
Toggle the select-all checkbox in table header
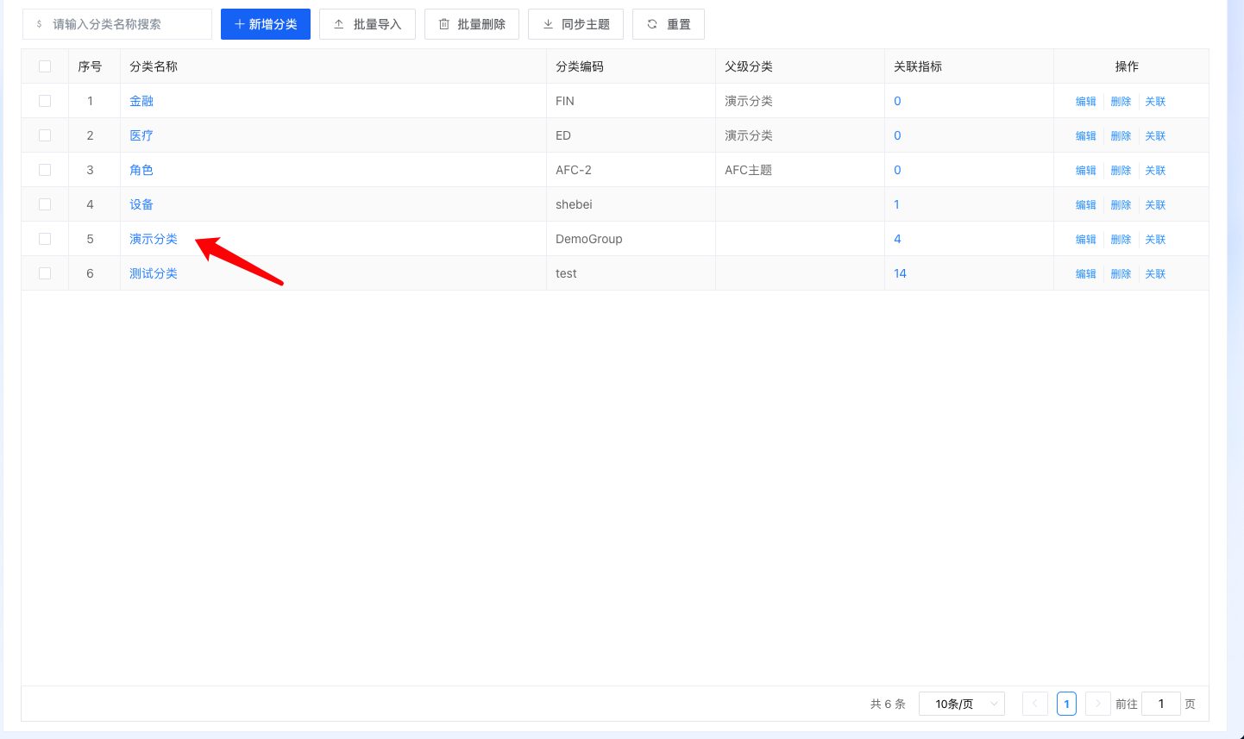[45, 66]
